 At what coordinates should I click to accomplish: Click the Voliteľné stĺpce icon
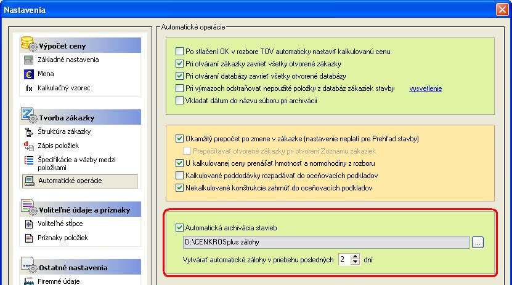point(29,224)
